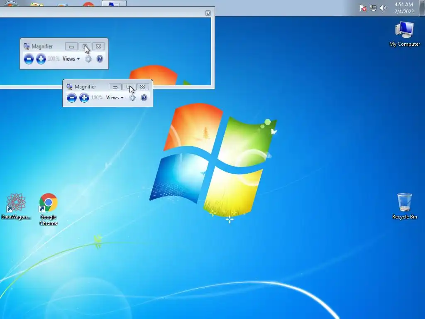Screen dimensions: 425x319
Task: Open the Views dropdown in the Magnifier window outside the lens
Action: click(115, 98)
